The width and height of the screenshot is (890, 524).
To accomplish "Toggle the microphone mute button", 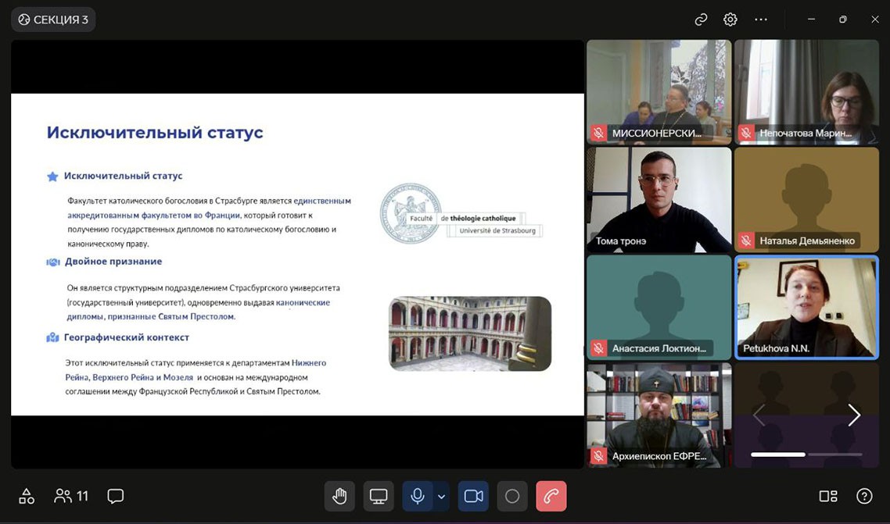I will (x=418, y=496).
